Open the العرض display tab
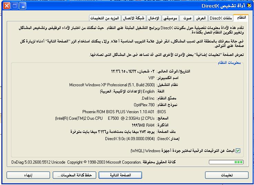The width and height of the screenshot is (254, 185). (x=201, y=18)
